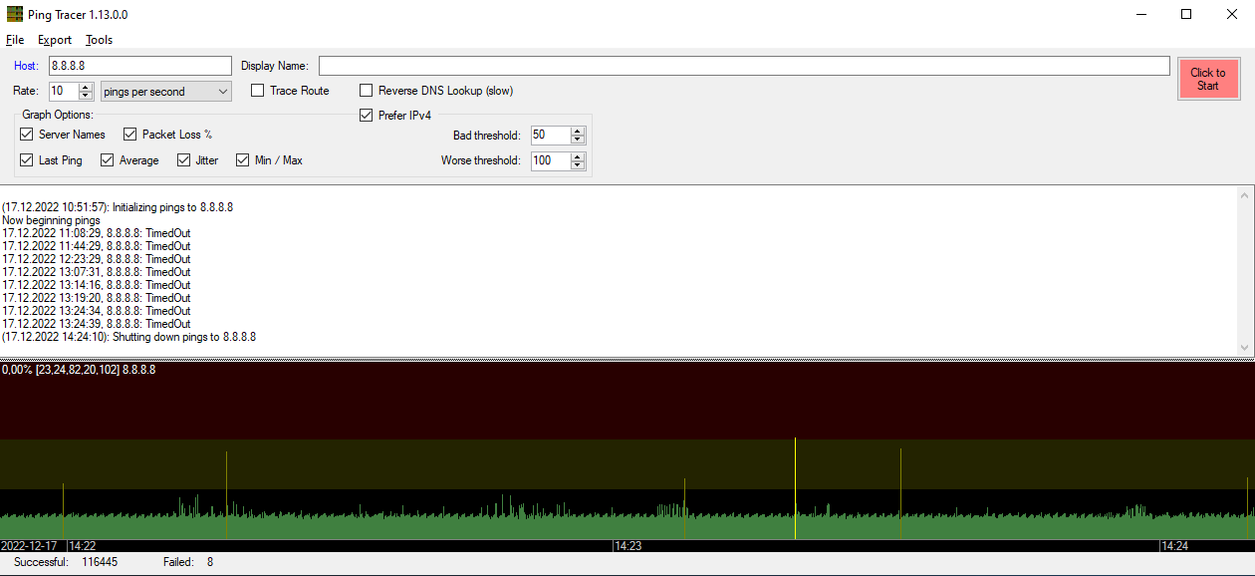Image resolution: width=1255 pixels, height=576 pixels.
Task: Click the tall yellow spike in ping graph
Action: [795, 488]
